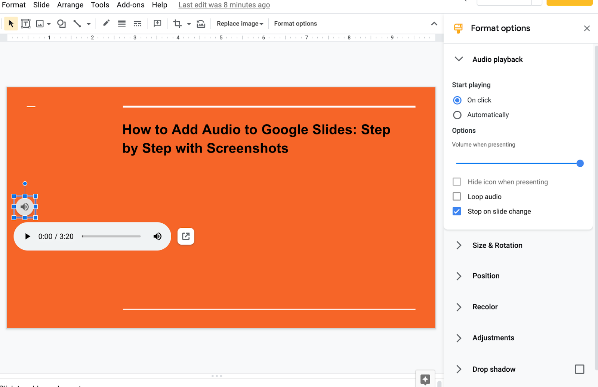Image resolution: width=598 pixels, height=387 pixels.
Task: Open the audio pop-out player icon
Action: point(186,236)
